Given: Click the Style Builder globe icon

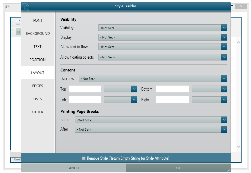Looking at the screenshot, I should [x=25, y=6].
